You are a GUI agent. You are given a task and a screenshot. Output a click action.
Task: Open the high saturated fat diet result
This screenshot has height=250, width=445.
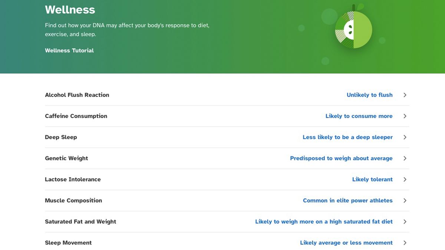pos(324,221)
